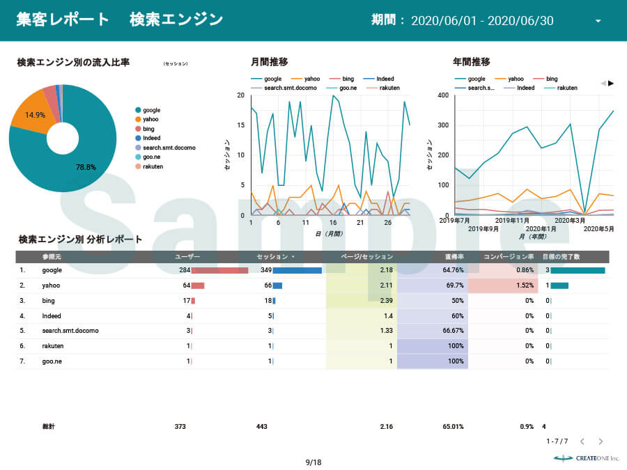Go to previous table page chevron
Screen dimensions: 627x470
[x=582, y=441]
